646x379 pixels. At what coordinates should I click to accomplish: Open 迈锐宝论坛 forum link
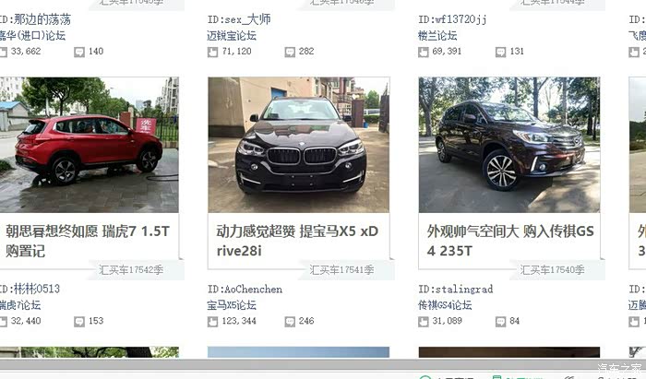[x=232, y=36]
